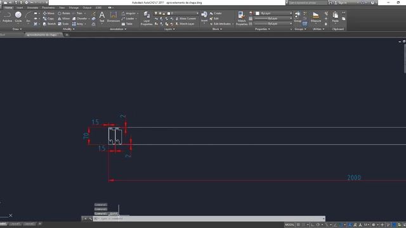Click the Move tool

[x=49, y=13]
